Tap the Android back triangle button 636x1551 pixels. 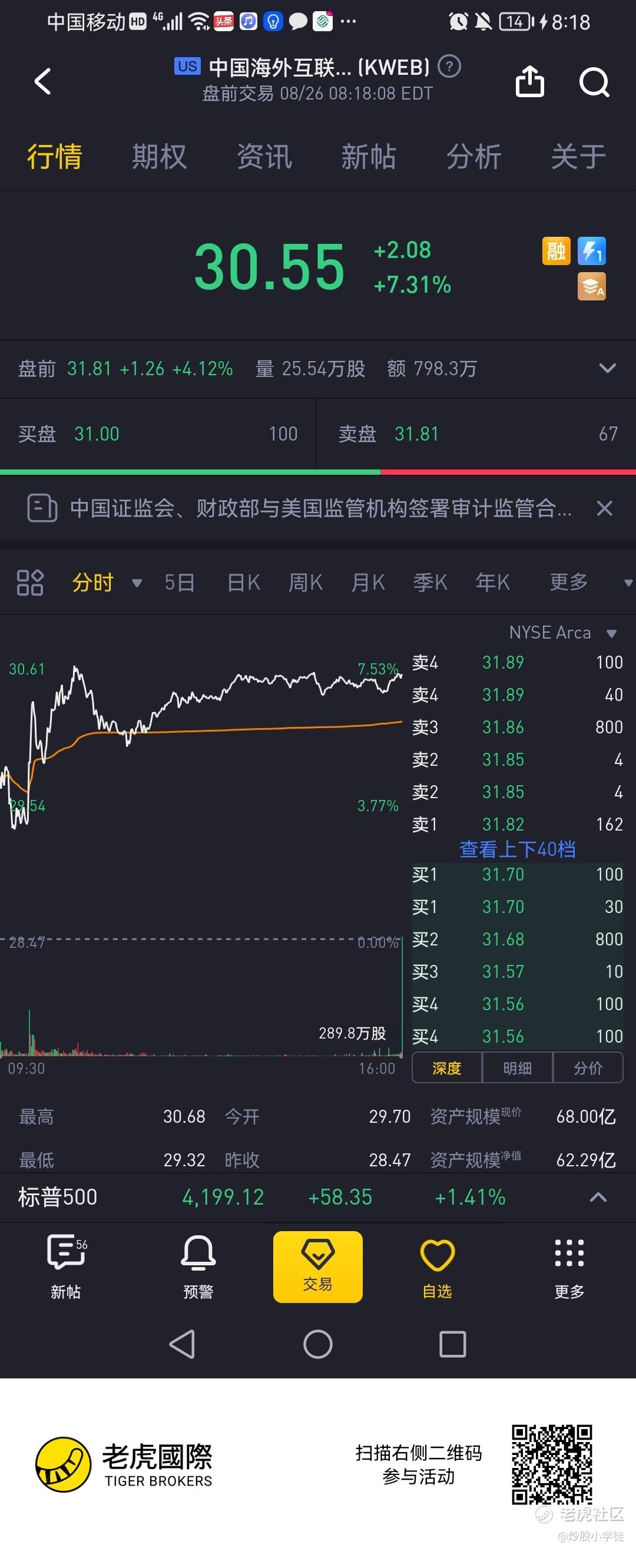pos(183,1344)
